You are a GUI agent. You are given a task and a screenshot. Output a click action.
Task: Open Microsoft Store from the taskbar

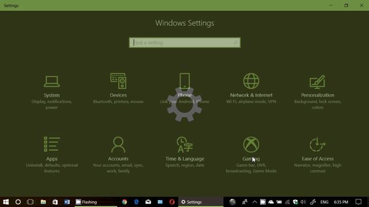pyautogui.click(x=55, y=202)
